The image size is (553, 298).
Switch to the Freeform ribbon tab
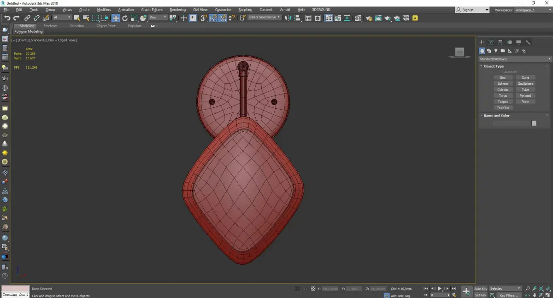(50, 26)
